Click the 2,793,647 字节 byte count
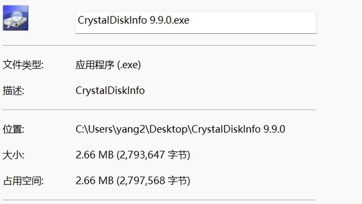Viewport: 362px width, 204px height. click(153, 155)
